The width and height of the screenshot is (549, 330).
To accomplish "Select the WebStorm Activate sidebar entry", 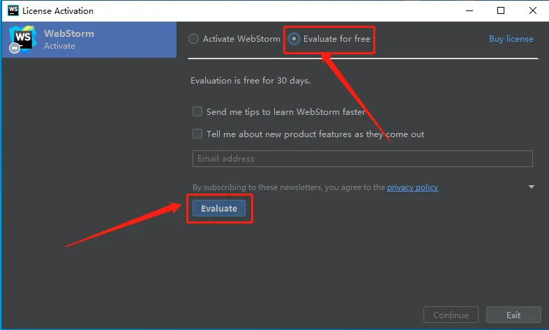I will pos(89,40).
